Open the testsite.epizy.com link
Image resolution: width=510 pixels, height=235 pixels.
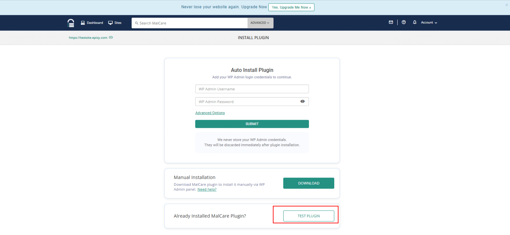coord(88,38)
